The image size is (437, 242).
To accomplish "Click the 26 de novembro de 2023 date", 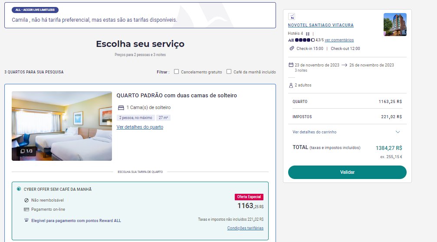I will (371, 65).
